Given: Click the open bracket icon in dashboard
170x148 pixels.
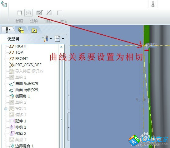Looking at the screenshot, I should pos(60,13).
